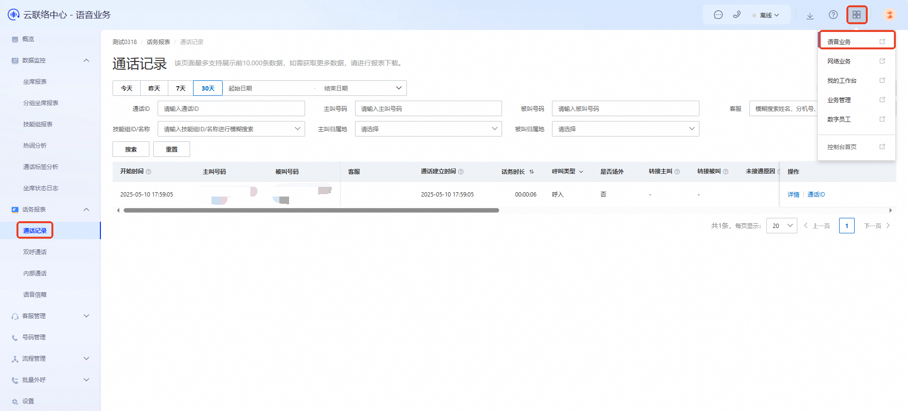Open 语音信箱 in the sidebar
Image resolution: width=908 pixels, height=411 pixels.
coord(35,295)
